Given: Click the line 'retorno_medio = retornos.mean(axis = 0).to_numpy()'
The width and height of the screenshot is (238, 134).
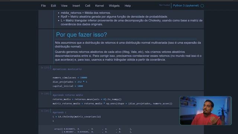Looking at the screenshot, I should click(87, 99).
